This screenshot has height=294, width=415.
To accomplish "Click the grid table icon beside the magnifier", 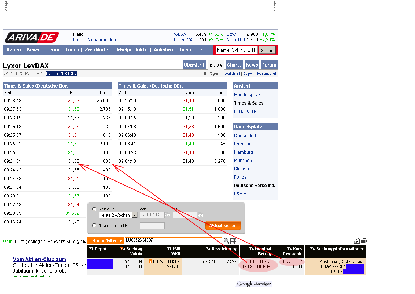I will (x=233, y=241).
